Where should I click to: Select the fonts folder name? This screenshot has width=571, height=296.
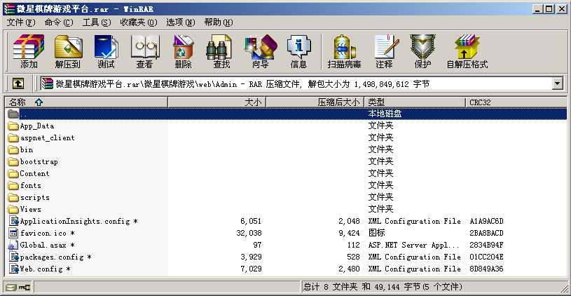pyautogui.click(x=31, y=186)
